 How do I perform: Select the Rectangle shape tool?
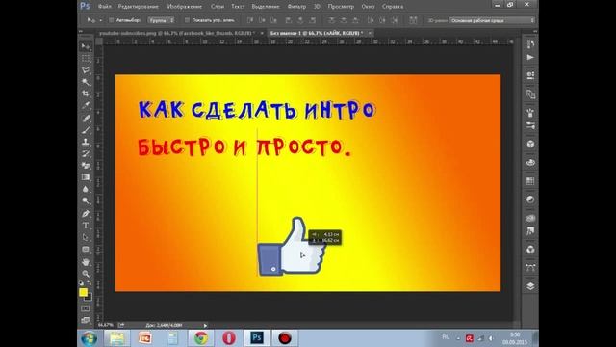(86, 249)
